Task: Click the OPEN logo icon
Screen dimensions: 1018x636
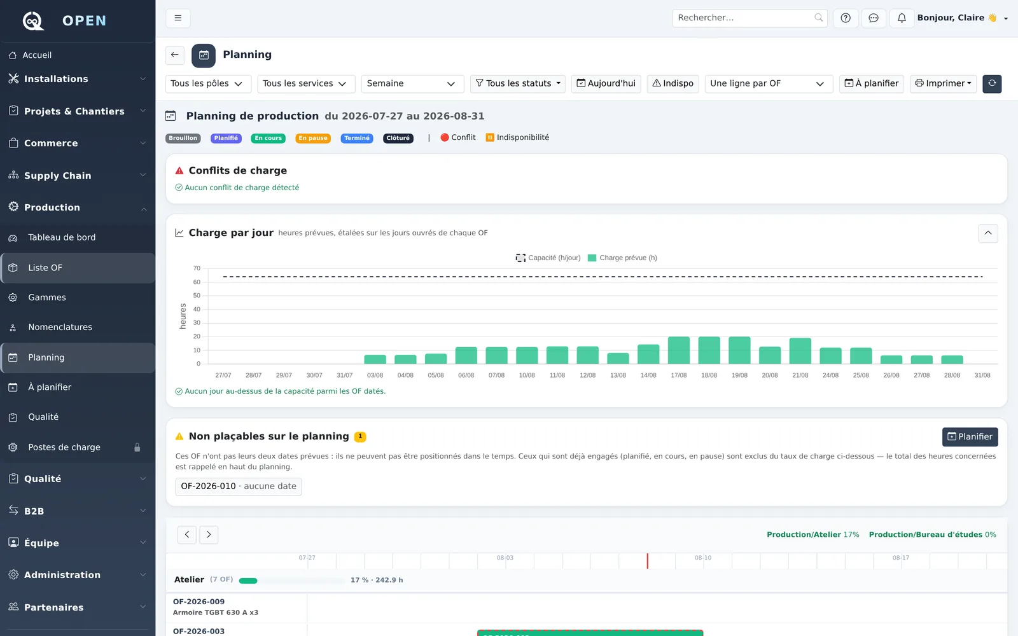Action: (33, 20)
